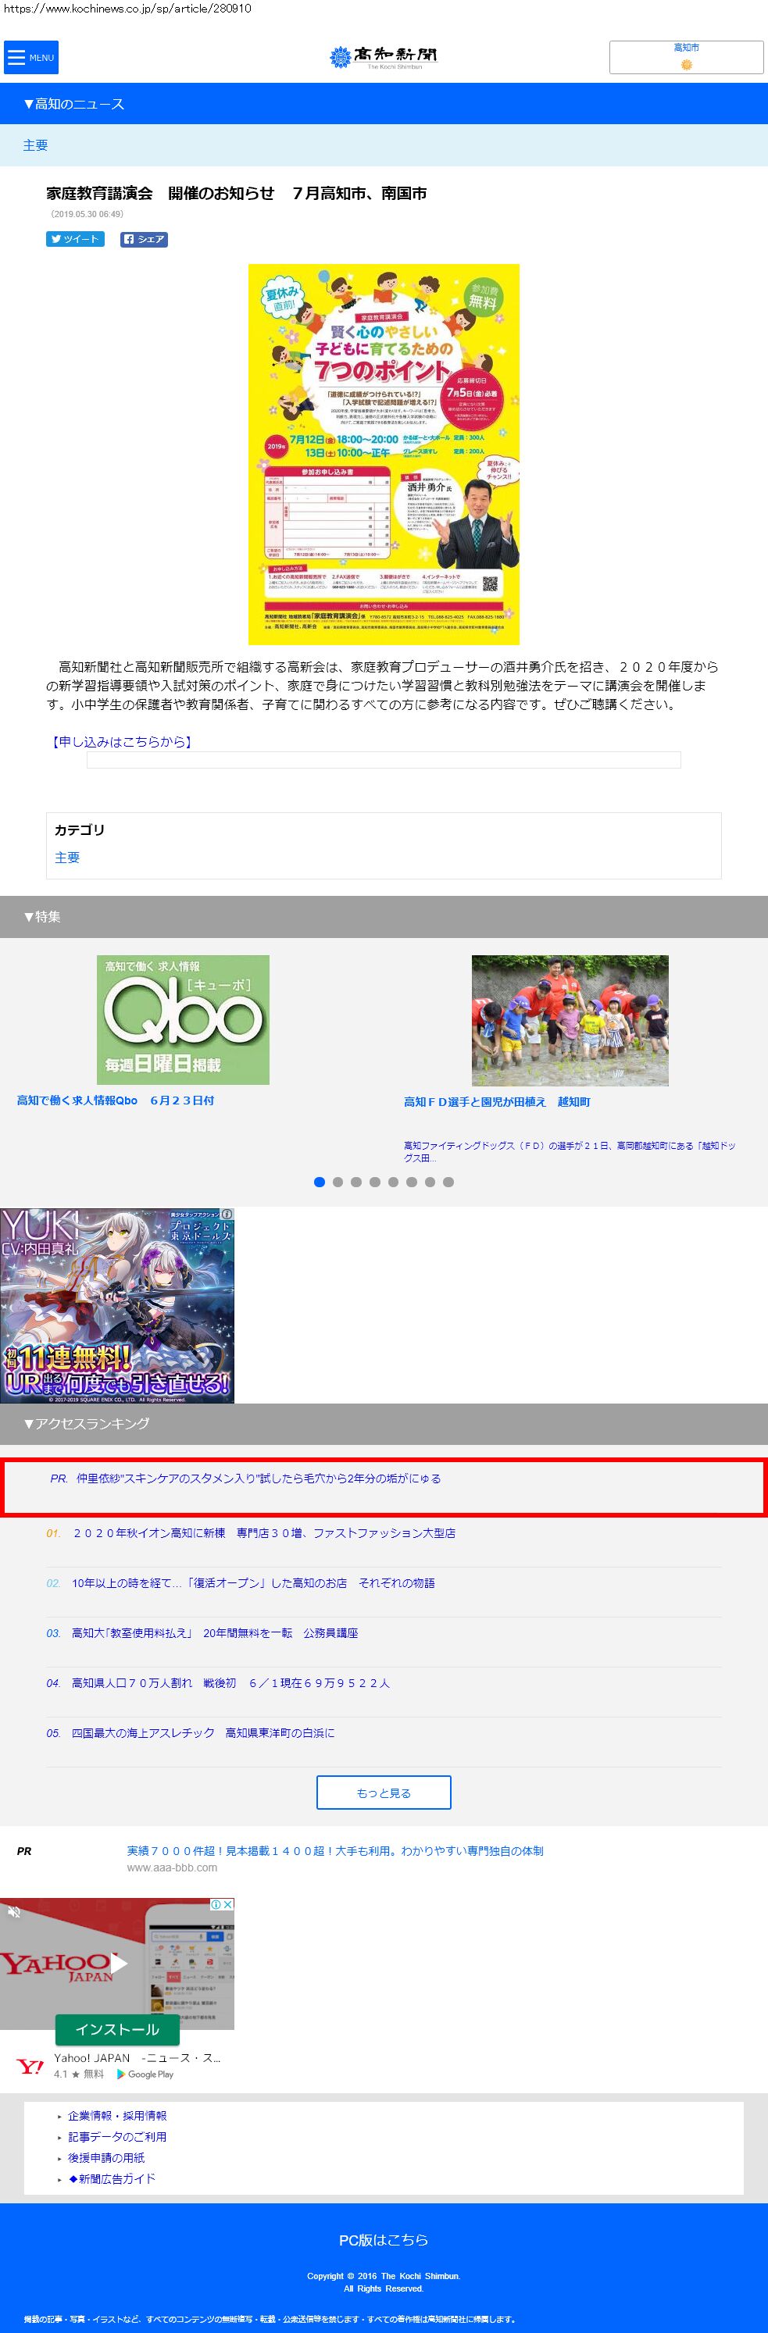
Task: Click the もっと見る button
Action: 384,1793
